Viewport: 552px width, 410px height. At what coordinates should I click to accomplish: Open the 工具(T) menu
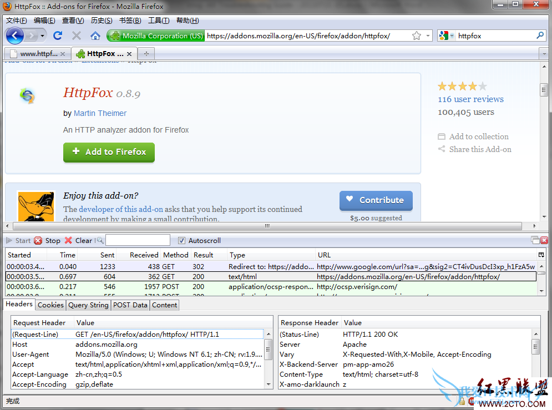click(x=159, y=21)
